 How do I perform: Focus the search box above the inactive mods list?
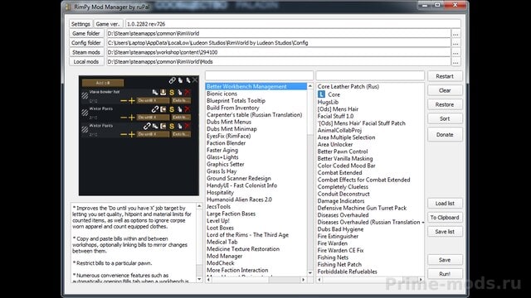[259, 75]
